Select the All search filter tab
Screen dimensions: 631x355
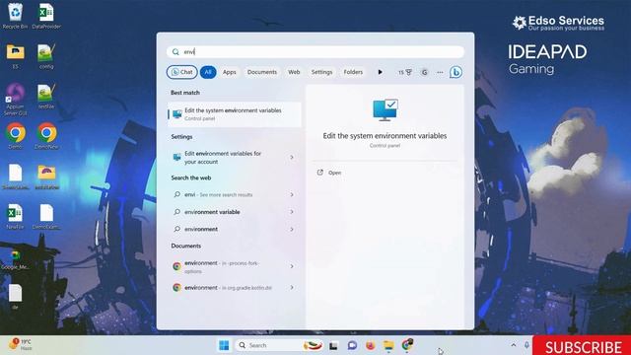[208, 72]
